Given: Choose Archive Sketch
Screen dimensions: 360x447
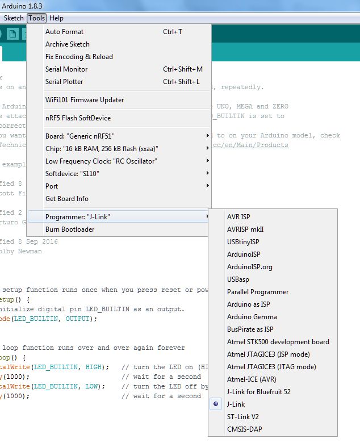Looking at the screenshot, I should 119,44.
